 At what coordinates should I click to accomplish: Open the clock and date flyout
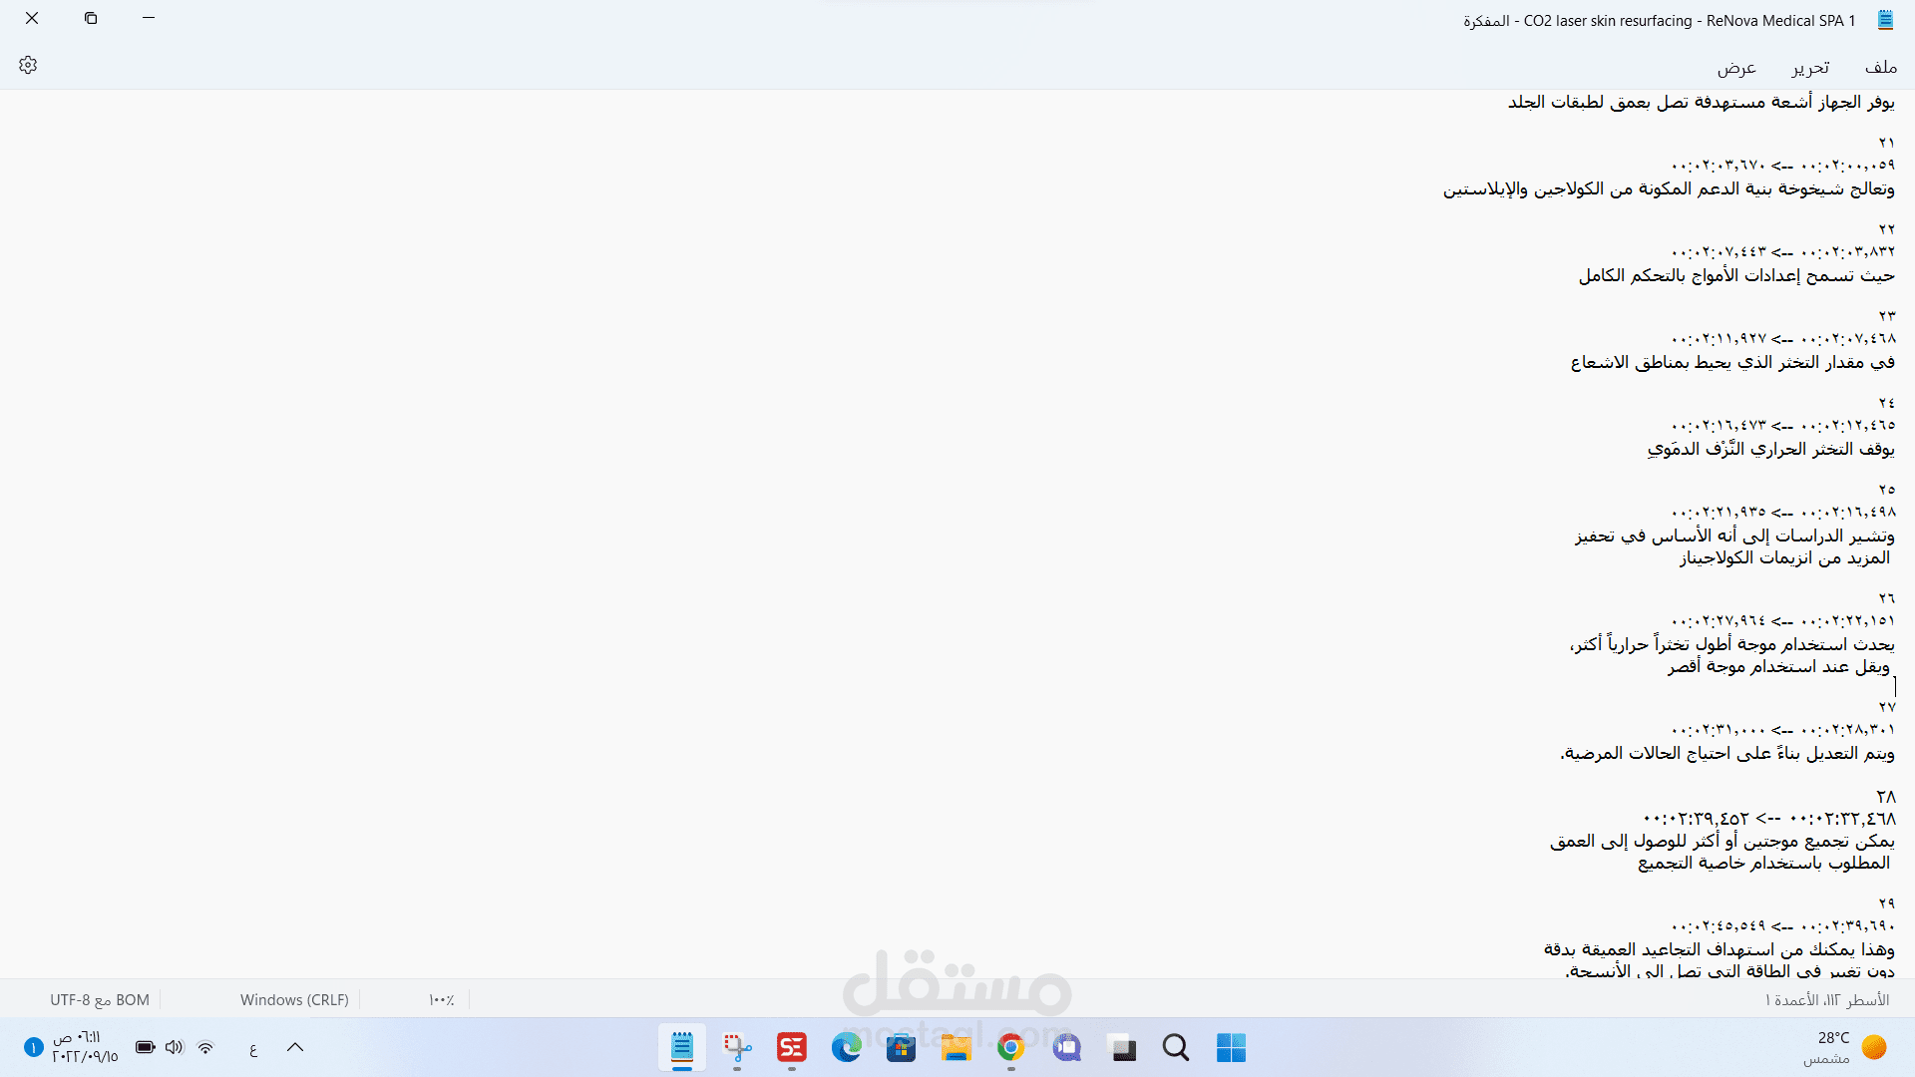pyautogui.click(x=85, y=1047)
